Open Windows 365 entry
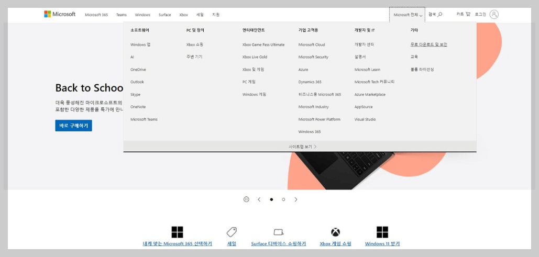 click(310, 131)
